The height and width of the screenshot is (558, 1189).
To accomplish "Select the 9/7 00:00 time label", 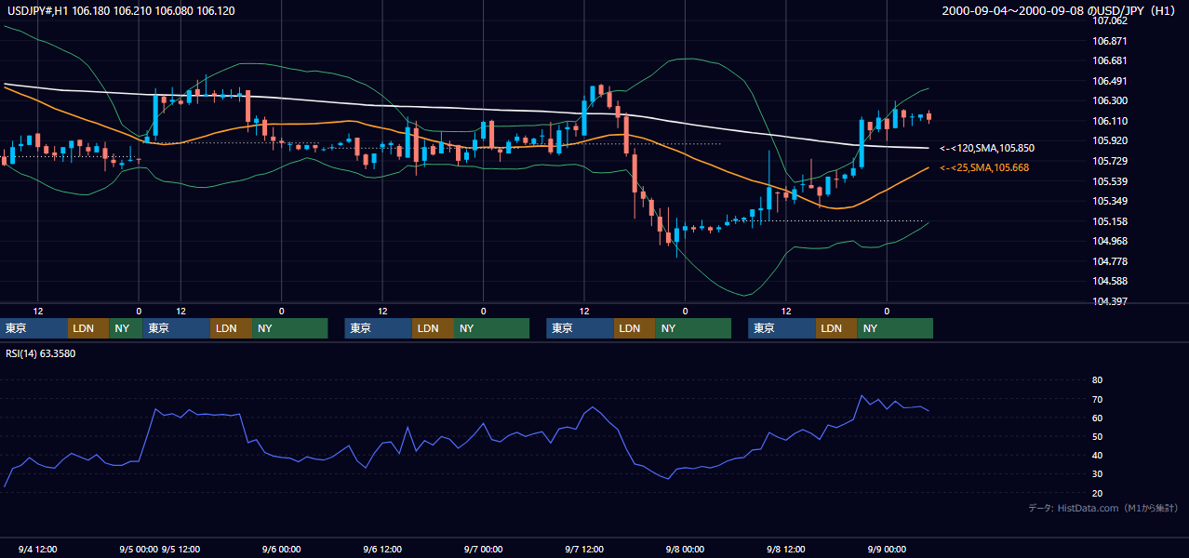I will pos(484,549).
